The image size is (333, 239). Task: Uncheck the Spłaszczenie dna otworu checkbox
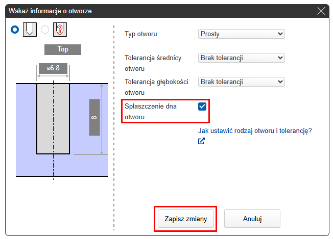click(202, 107)
